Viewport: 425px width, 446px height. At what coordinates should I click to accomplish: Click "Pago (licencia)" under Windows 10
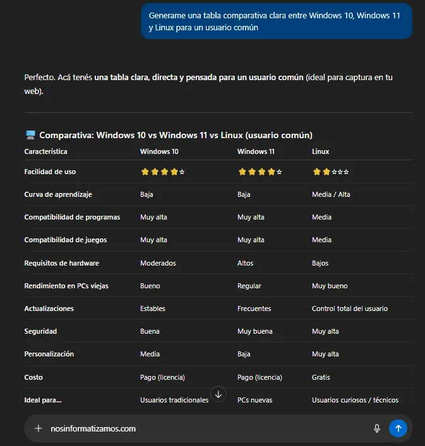click(x=162, y=377)
